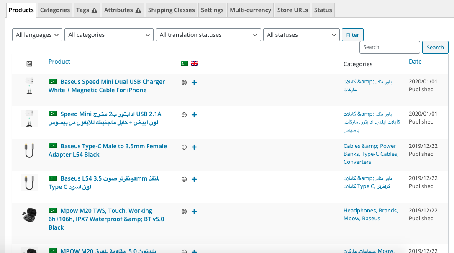Click the image thumbnail column header icon

coord(29,64)
